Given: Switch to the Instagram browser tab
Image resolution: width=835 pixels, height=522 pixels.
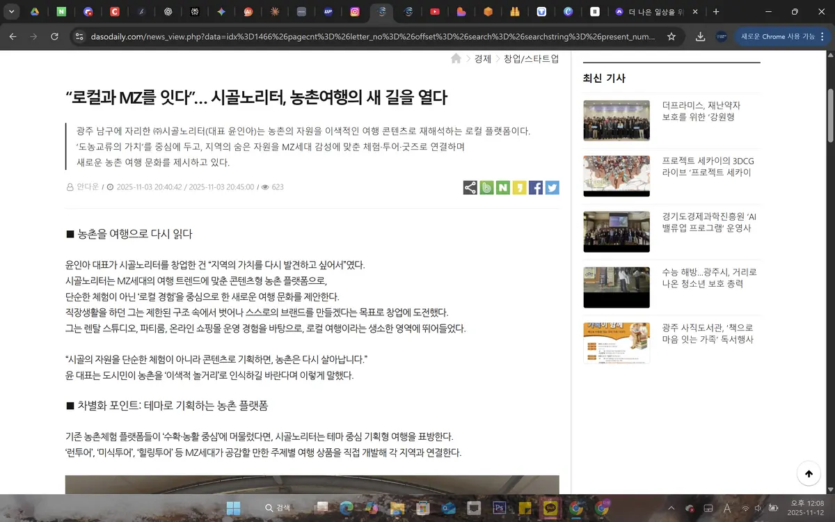Looking at the screenshot, I should (x=355, y=12).
